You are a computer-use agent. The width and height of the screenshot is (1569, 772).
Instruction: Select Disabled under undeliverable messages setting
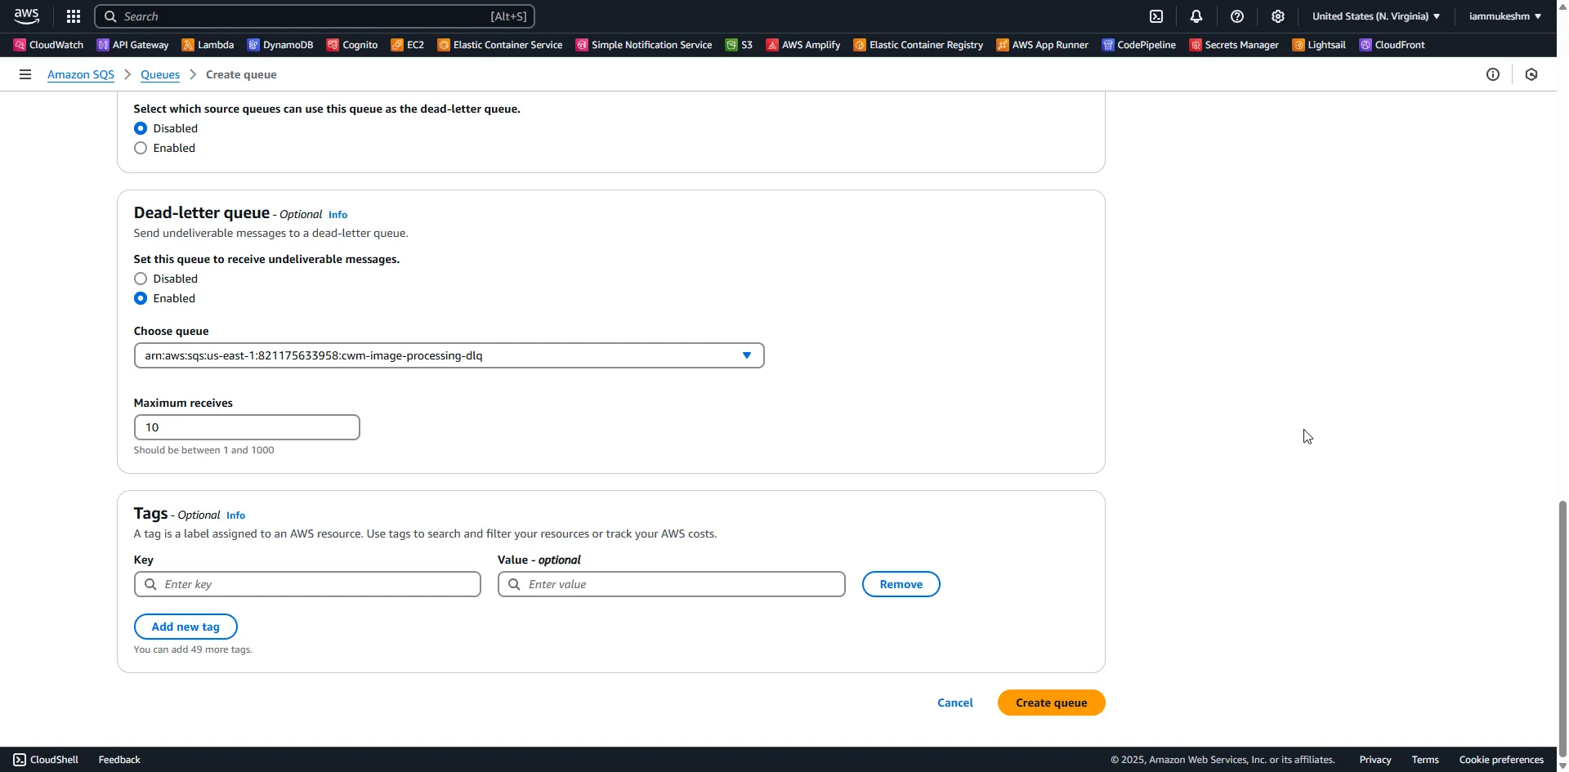tap(140, 279)
